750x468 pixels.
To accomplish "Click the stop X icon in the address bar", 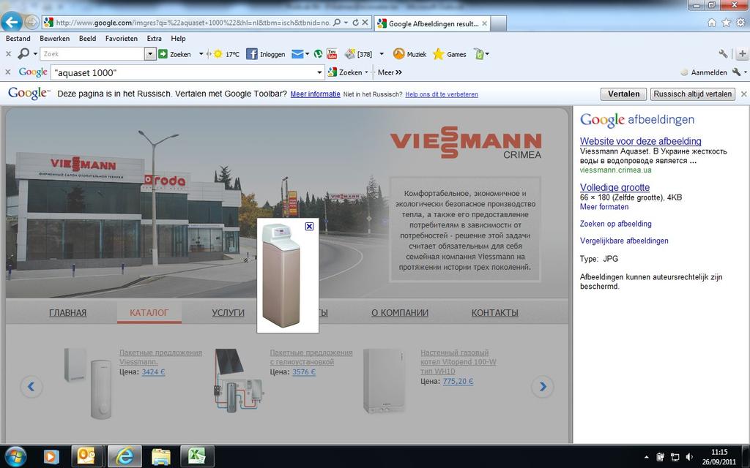I will [365, 23].
